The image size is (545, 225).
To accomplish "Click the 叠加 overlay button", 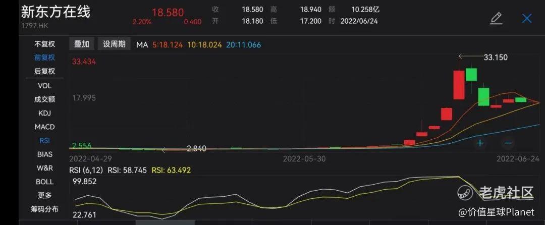I will pos(82,44).
